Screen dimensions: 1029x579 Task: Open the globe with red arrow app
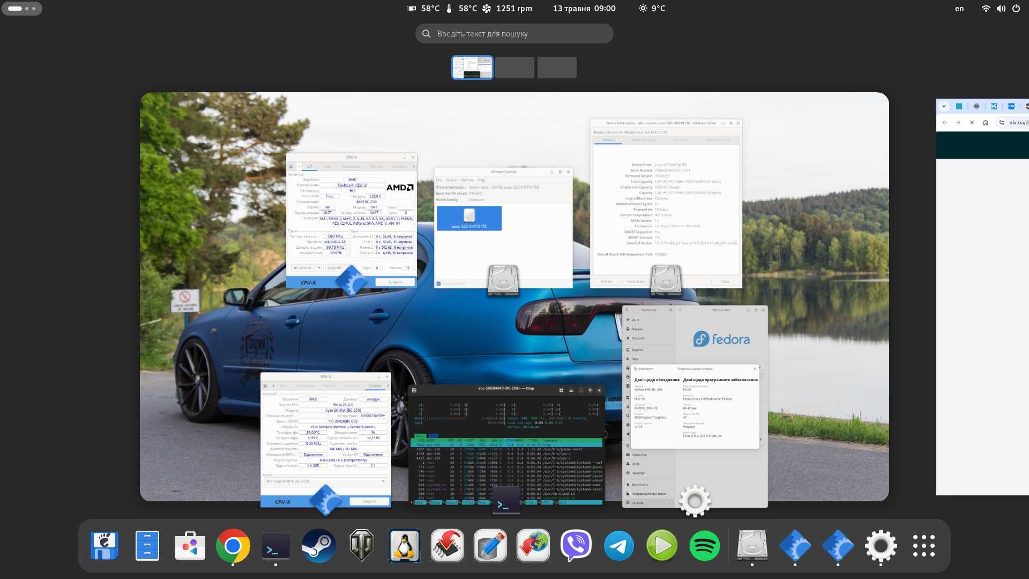533,546
